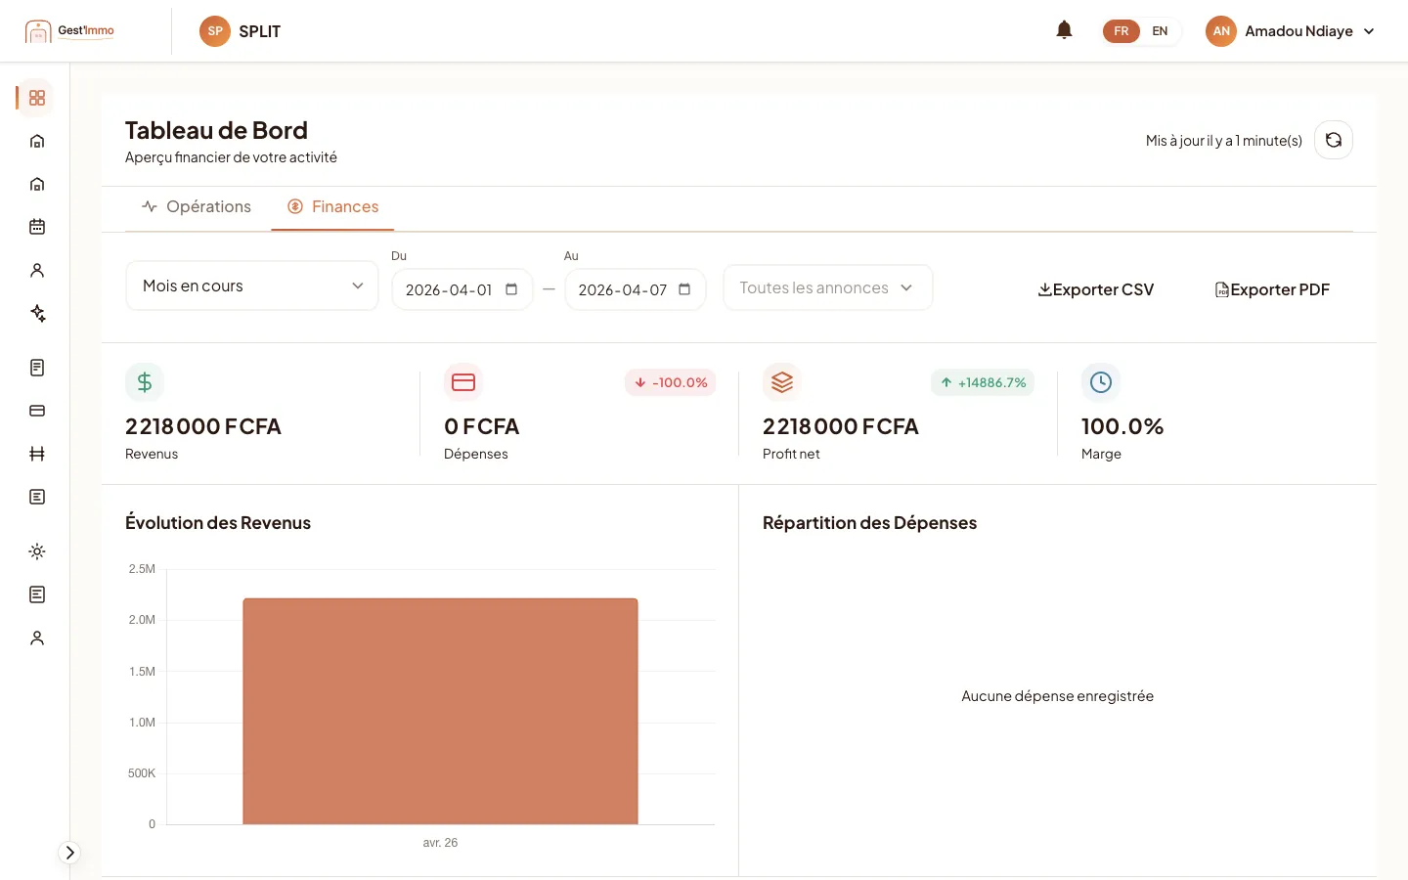The height and width of the screenshot is (880, 1408).
Task: Click the red card Dépenses icon
Action: click(463, 382)
